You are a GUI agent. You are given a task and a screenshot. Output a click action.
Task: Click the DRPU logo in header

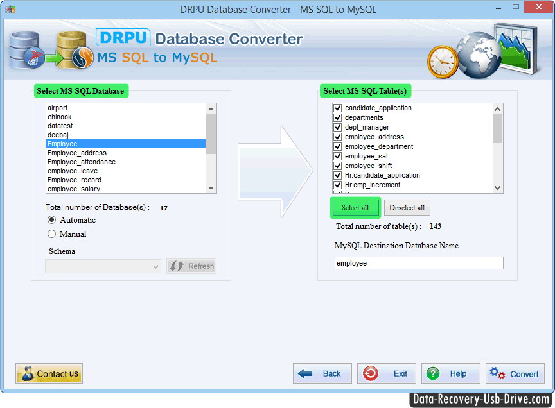[123, 37]
